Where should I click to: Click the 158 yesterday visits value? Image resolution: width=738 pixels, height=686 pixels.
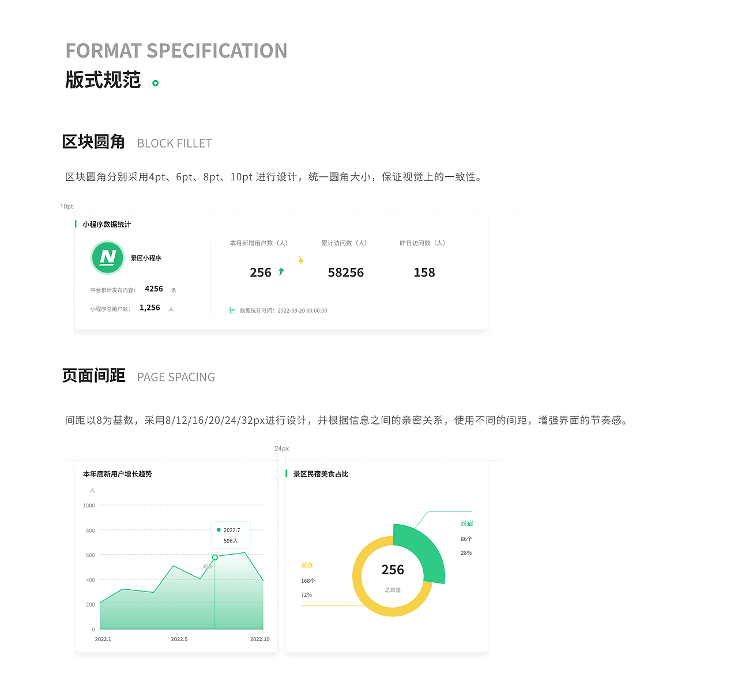(424, 272)
